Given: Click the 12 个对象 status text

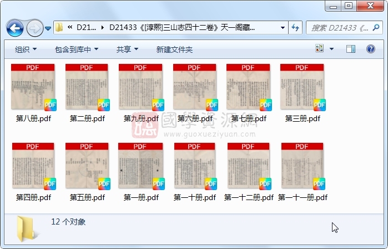Looking at the screenshot, I should (x=68, y=222).
